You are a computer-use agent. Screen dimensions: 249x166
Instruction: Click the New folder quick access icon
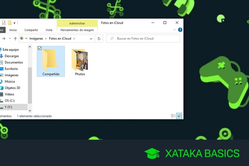(10, 23)
